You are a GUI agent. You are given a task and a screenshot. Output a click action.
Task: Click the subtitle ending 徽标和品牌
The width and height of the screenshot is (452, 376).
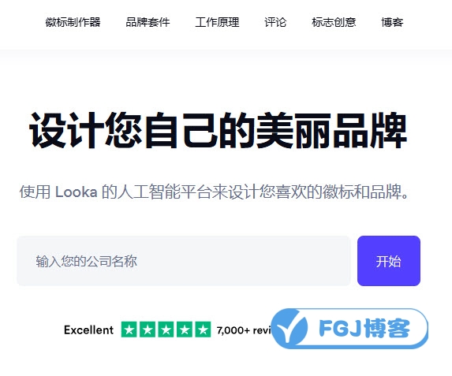point(215,192)
